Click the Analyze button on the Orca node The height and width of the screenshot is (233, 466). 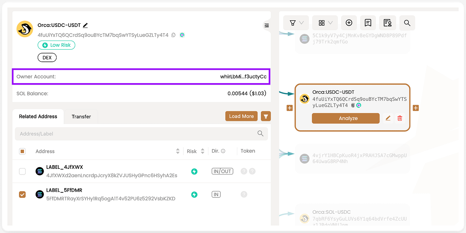tap(346, 118)
